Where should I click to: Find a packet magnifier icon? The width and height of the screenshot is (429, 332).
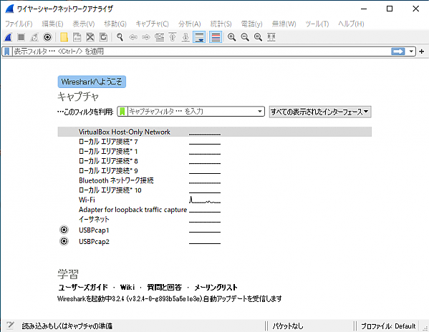tap(120, 37)
